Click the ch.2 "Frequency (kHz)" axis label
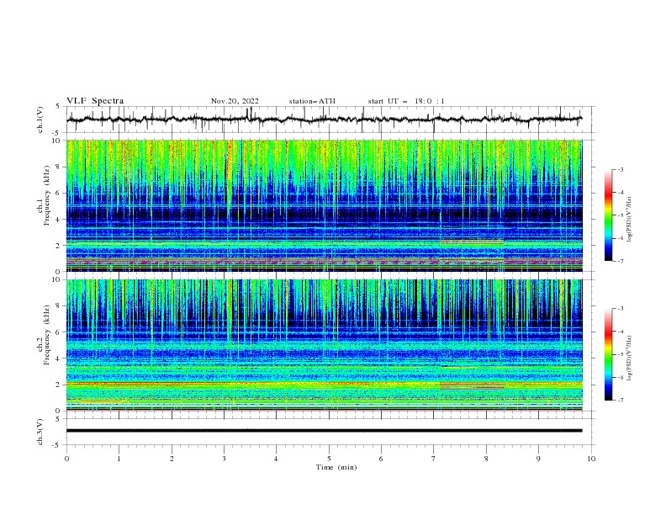 point(47,335)
